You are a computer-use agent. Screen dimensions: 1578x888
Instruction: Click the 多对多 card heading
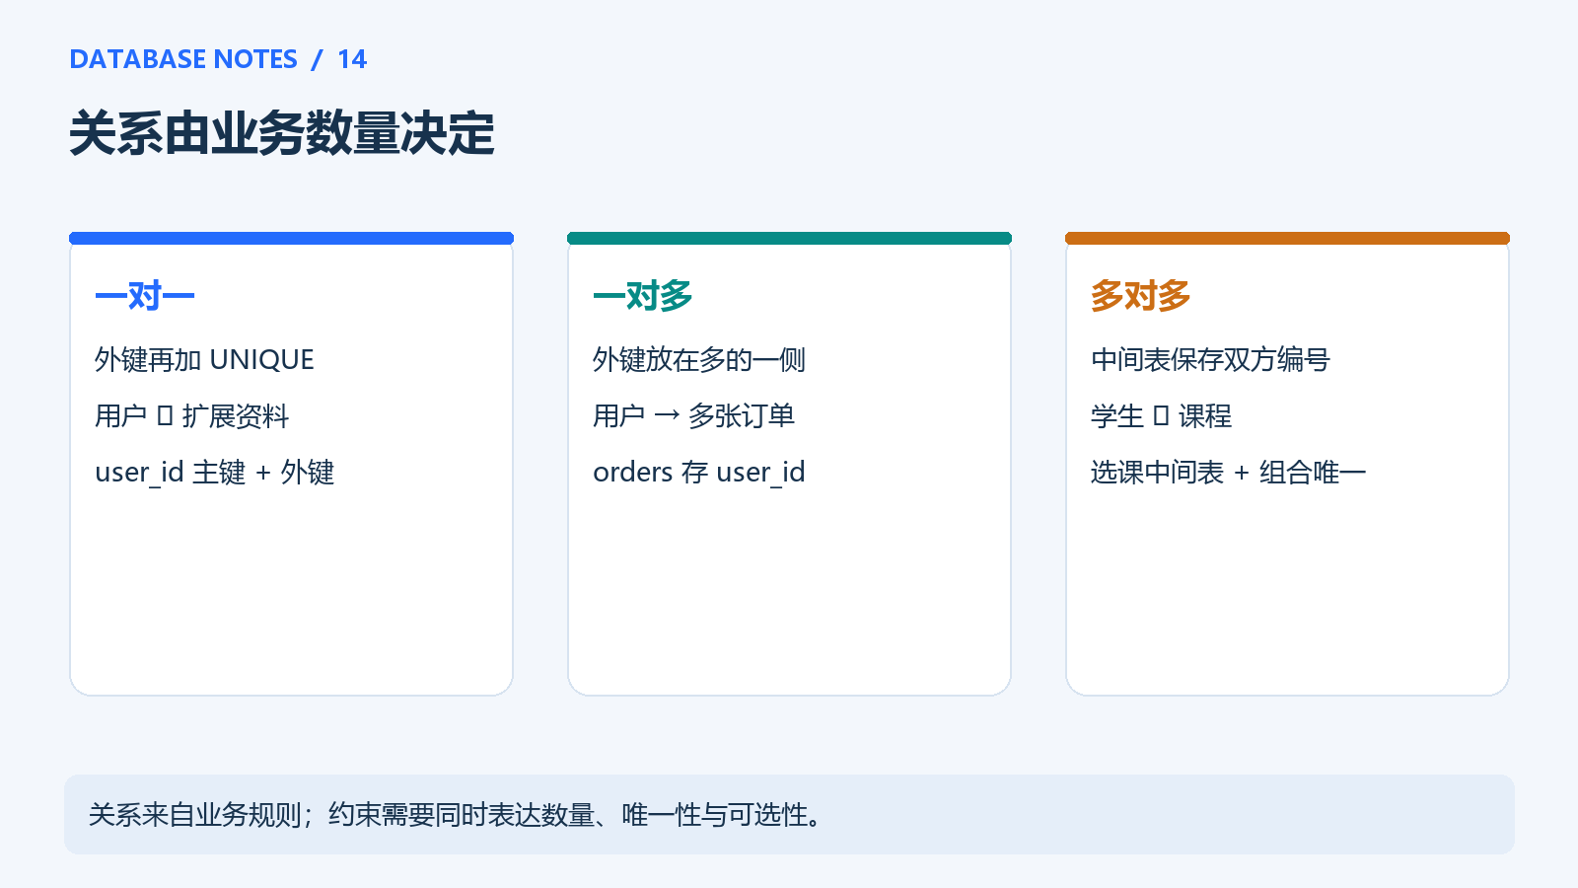point(1141,295)
